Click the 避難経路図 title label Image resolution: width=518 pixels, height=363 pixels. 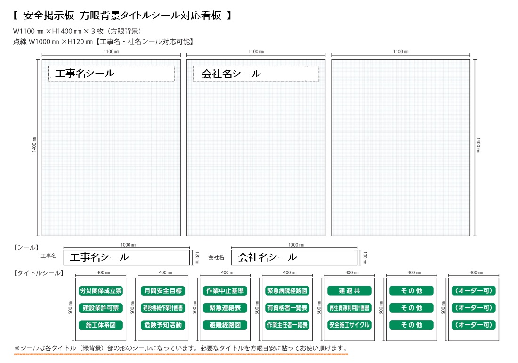pyautogui.click(x=225, y=325)
